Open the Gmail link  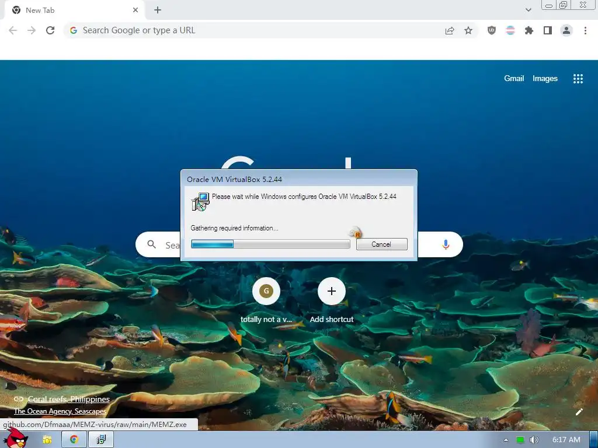(514, 79)
